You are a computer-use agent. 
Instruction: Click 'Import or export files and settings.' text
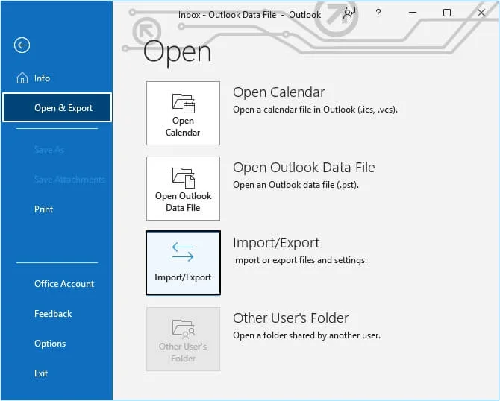[300, 260]
